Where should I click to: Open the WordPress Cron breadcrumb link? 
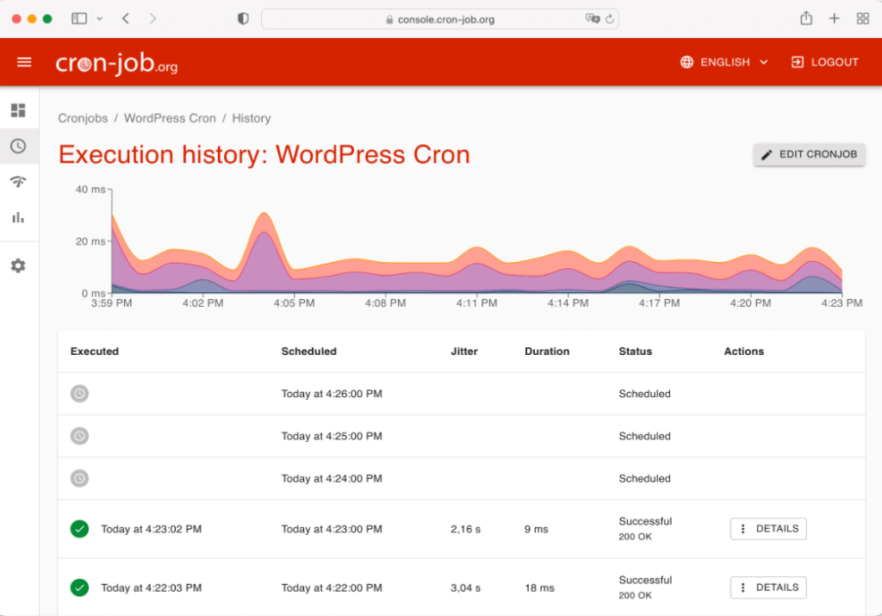pyautogui.click(x=170, y=118)
